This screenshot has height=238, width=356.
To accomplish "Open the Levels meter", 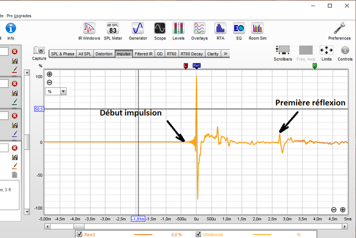I will 178,31.
